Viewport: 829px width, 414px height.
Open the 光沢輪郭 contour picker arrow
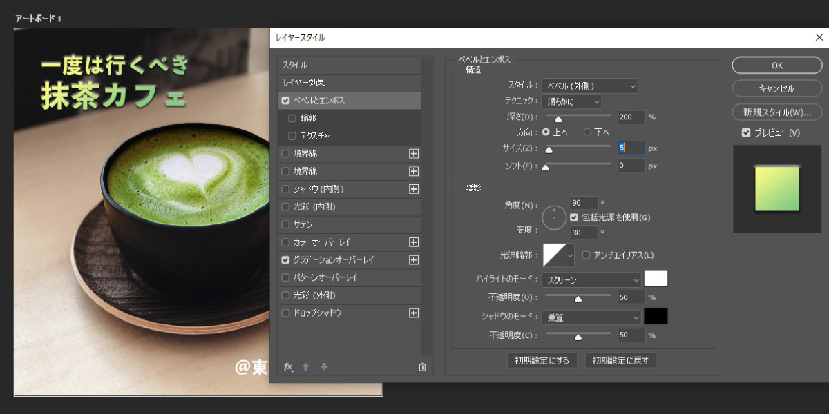[x=571, y=255]
